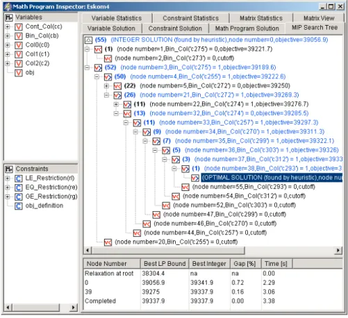The height and width of the screenshot is (318, 348).
Task: Click the node icon for node number=1
Action: point(98,49)
